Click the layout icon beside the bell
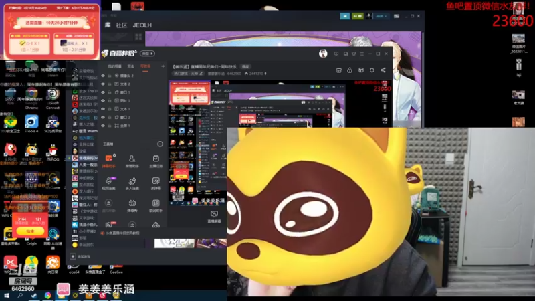The width and height of the screenshot is (535, 301). 361,70
